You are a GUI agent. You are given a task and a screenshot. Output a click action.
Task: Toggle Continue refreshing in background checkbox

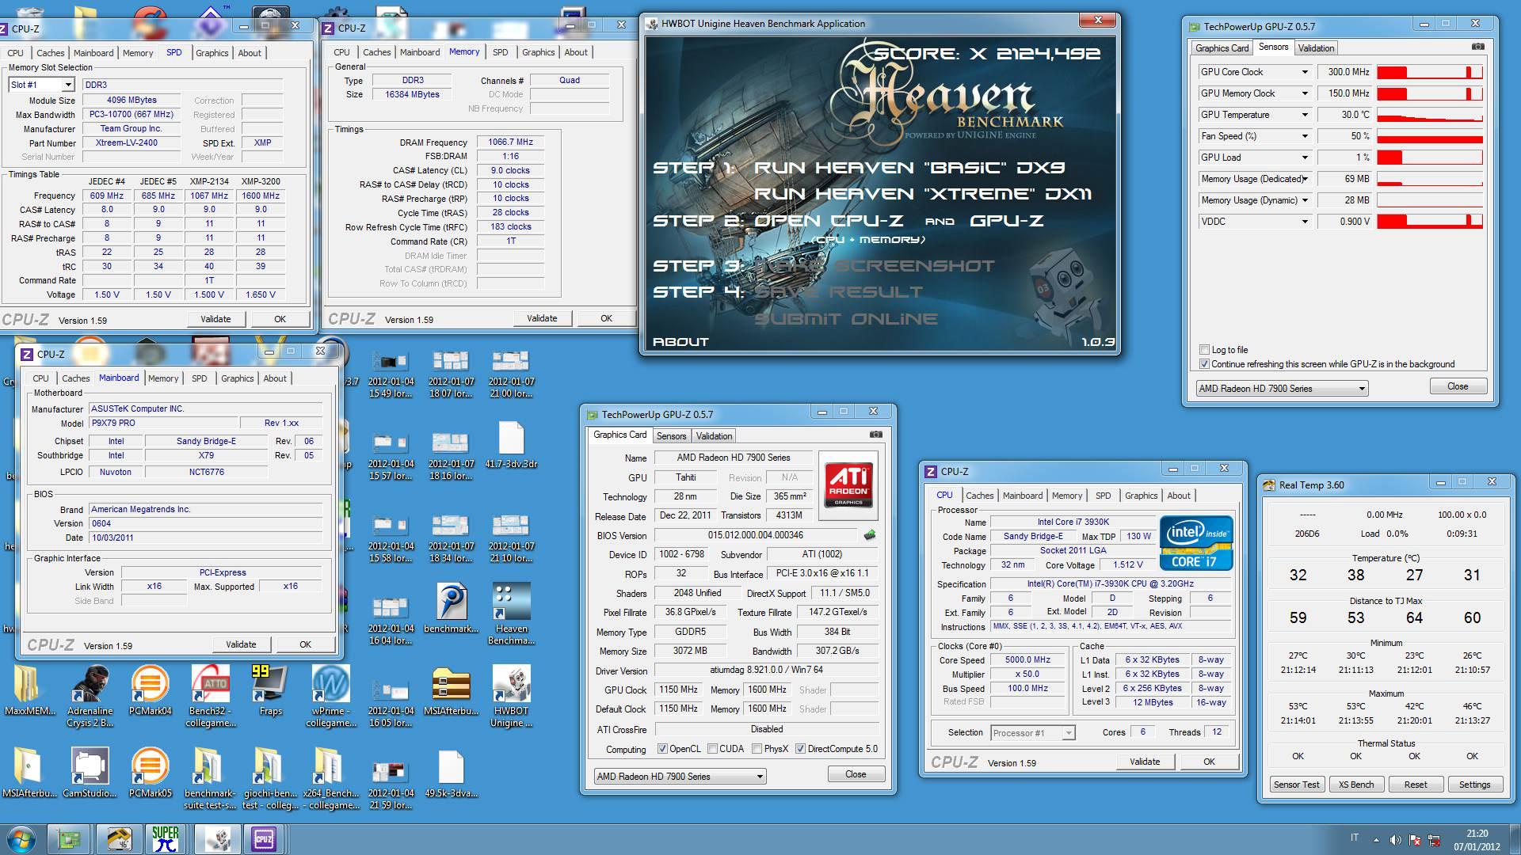pyautogui.click(x=1204, y=364)
